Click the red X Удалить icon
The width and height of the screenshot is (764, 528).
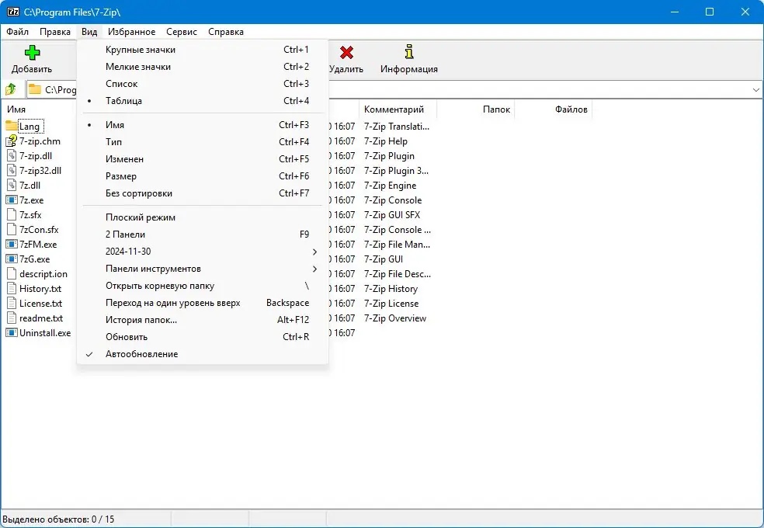[346, 52]
